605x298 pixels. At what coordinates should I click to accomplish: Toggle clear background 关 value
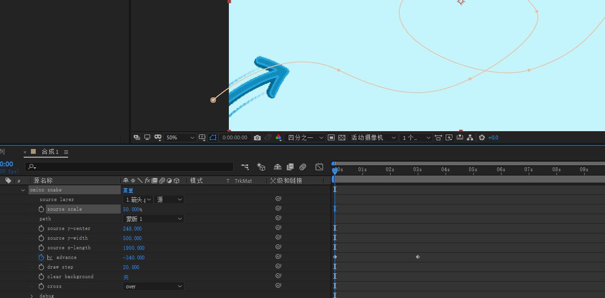tap(126, 277)
